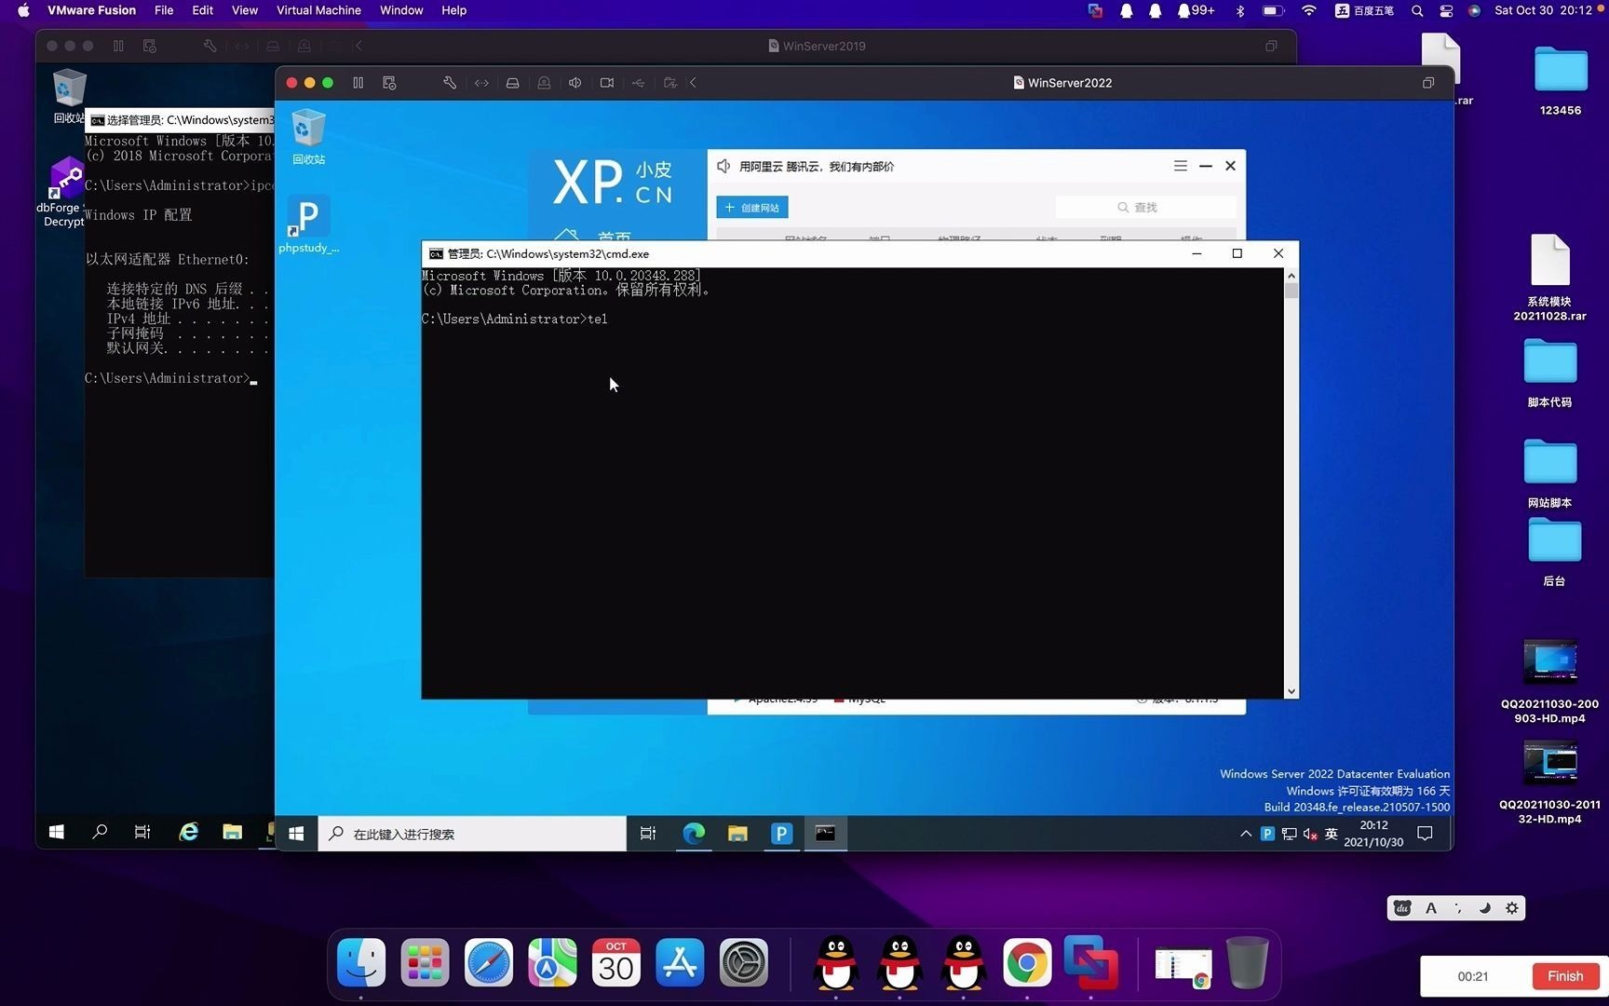Screen dimensions: 1609x1006
Task: Click the network adapter icon in the WinServer2022 toolbar
Action: coord(481,83)
